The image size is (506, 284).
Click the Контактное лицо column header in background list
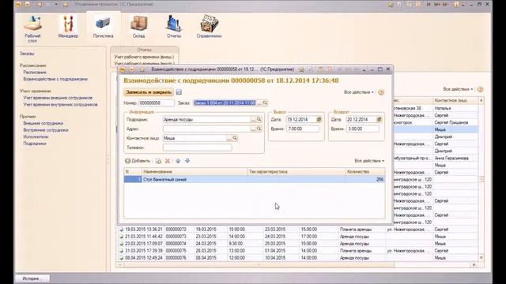tap(455, 100)
